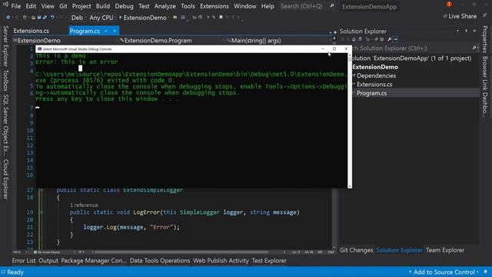Open the Test Explorer tab

(x=269, y=261)
